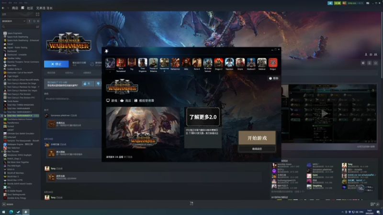This screenshot has width=383, height=215.
Task: Click Steam icon in taskbar
Action: [x=18, y=212]
